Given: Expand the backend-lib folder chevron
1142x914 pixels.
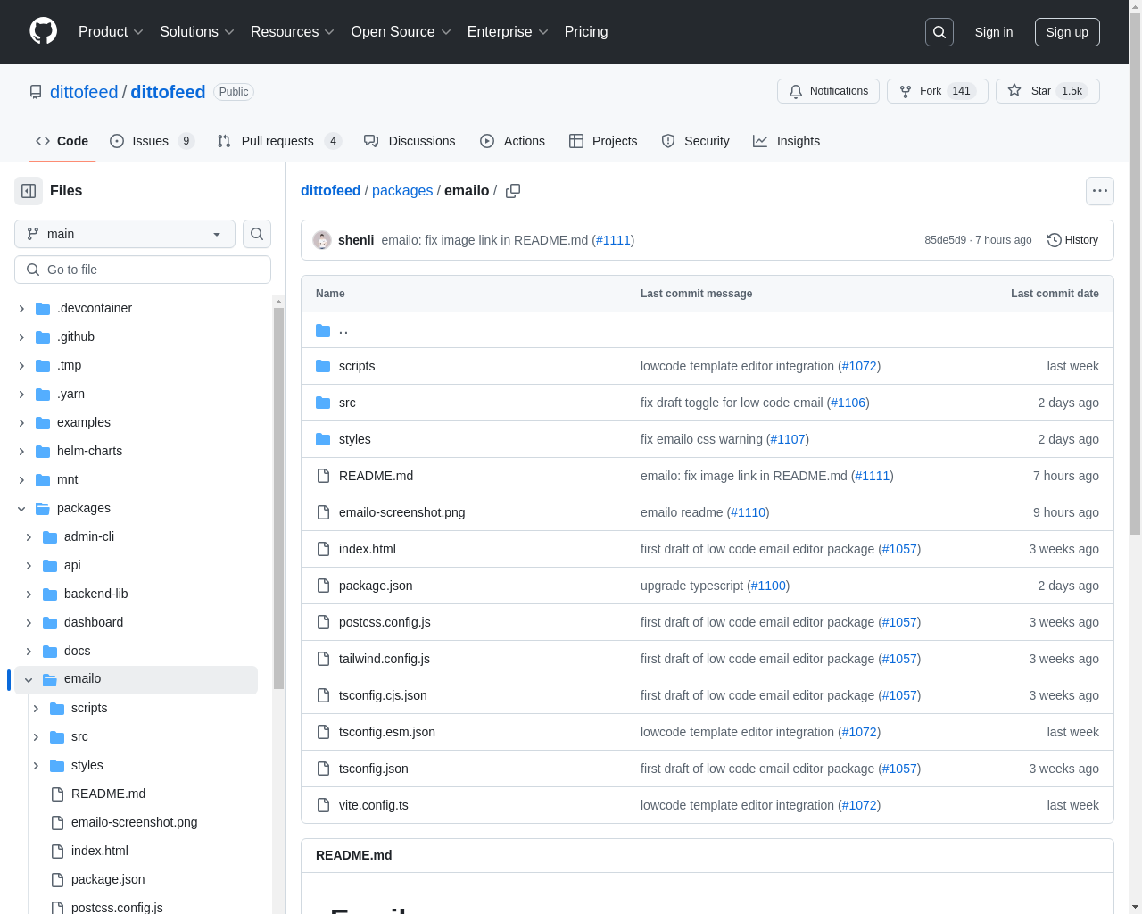Looking at the screenshot, I should click(29, 594).
